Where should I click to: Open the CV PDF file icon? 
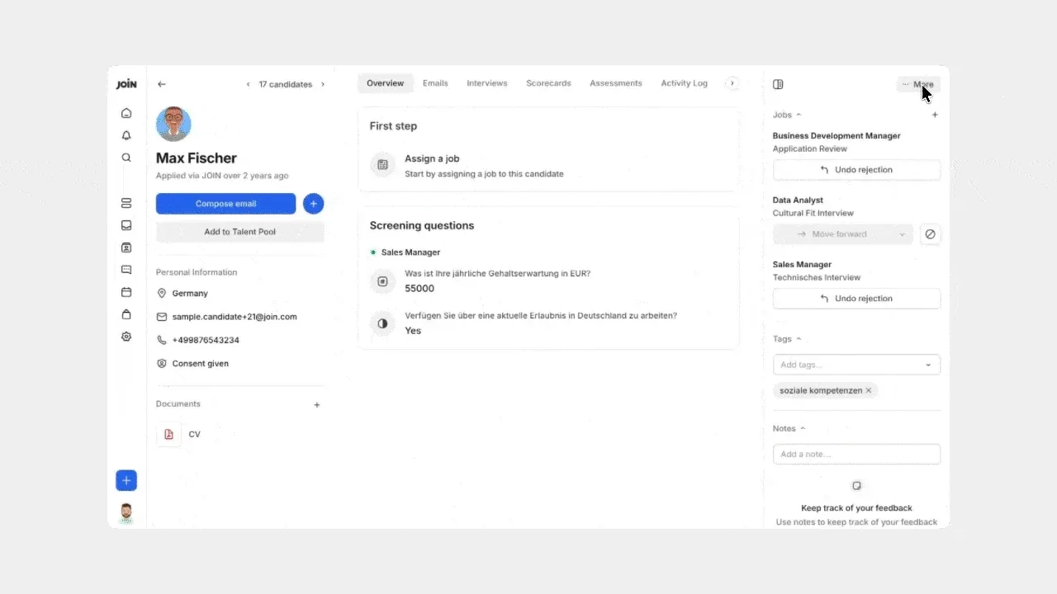point(168,434)
